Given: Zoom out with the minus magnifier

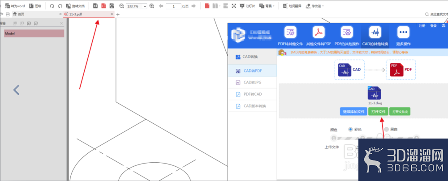Looking at the screenshot, I should (122, 6).
